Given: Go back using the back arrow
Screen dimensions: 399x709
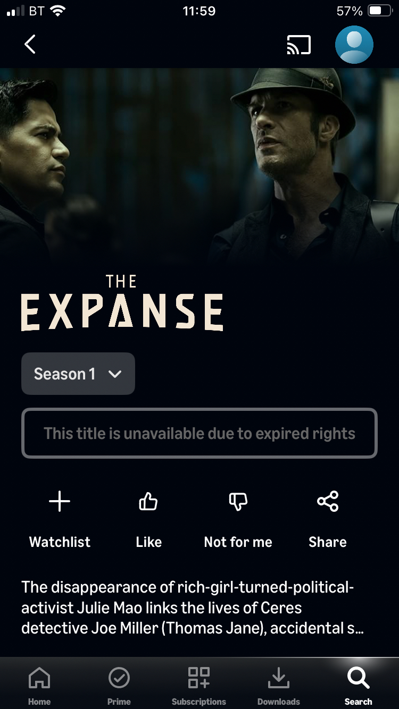Looking at the screenshot, I should (30, 45).
